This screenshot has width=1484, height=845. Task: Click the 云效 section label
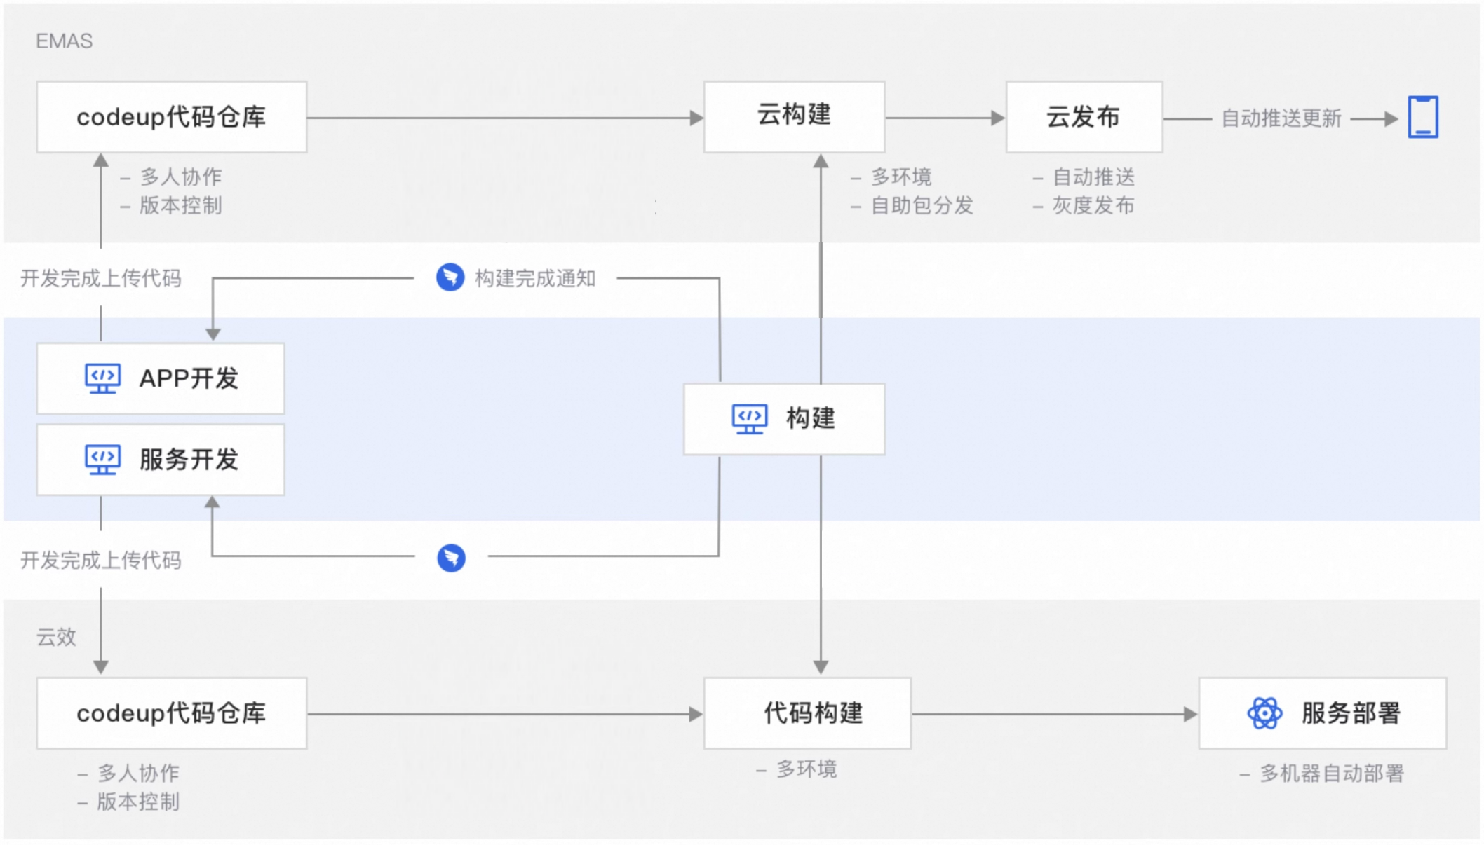point(56,637)
